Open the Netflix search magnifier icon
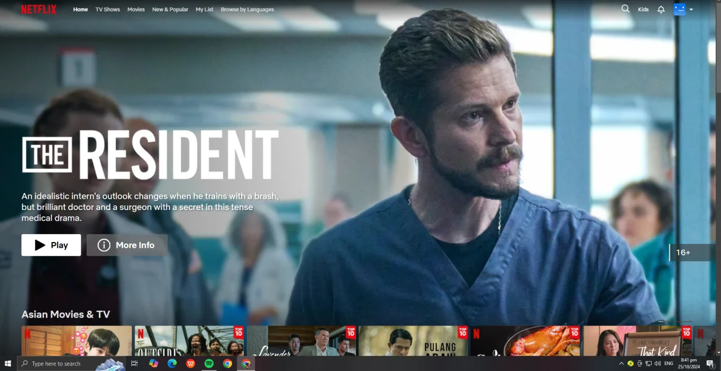Viewport: 721px width, 371px height. (x=625, y=9)
